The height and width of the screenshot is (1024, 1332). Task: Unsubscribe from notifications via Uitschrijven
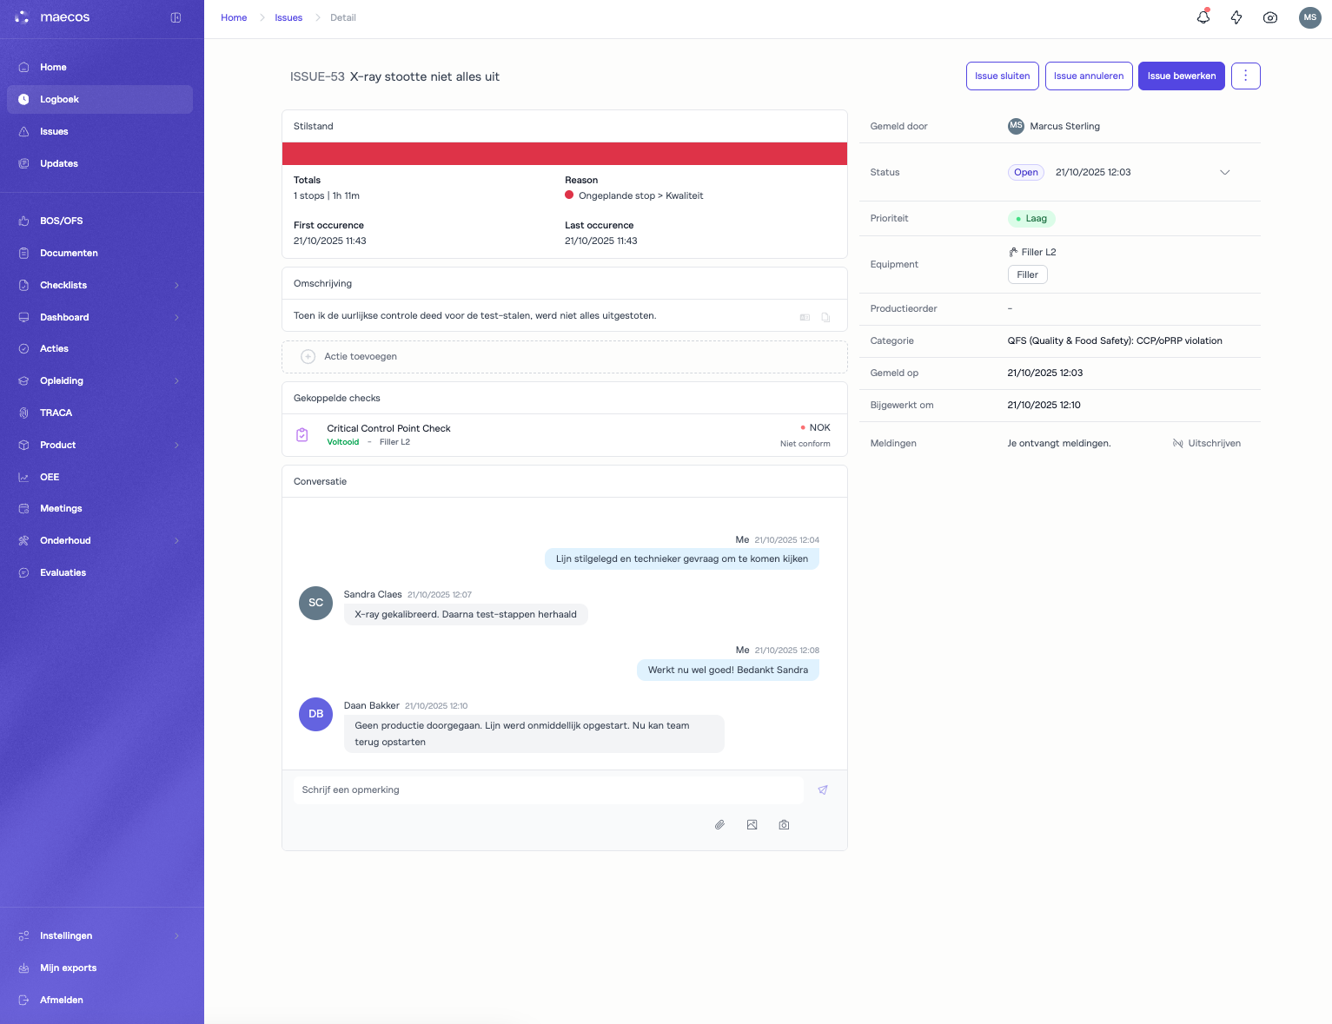tap(1207, 444)
